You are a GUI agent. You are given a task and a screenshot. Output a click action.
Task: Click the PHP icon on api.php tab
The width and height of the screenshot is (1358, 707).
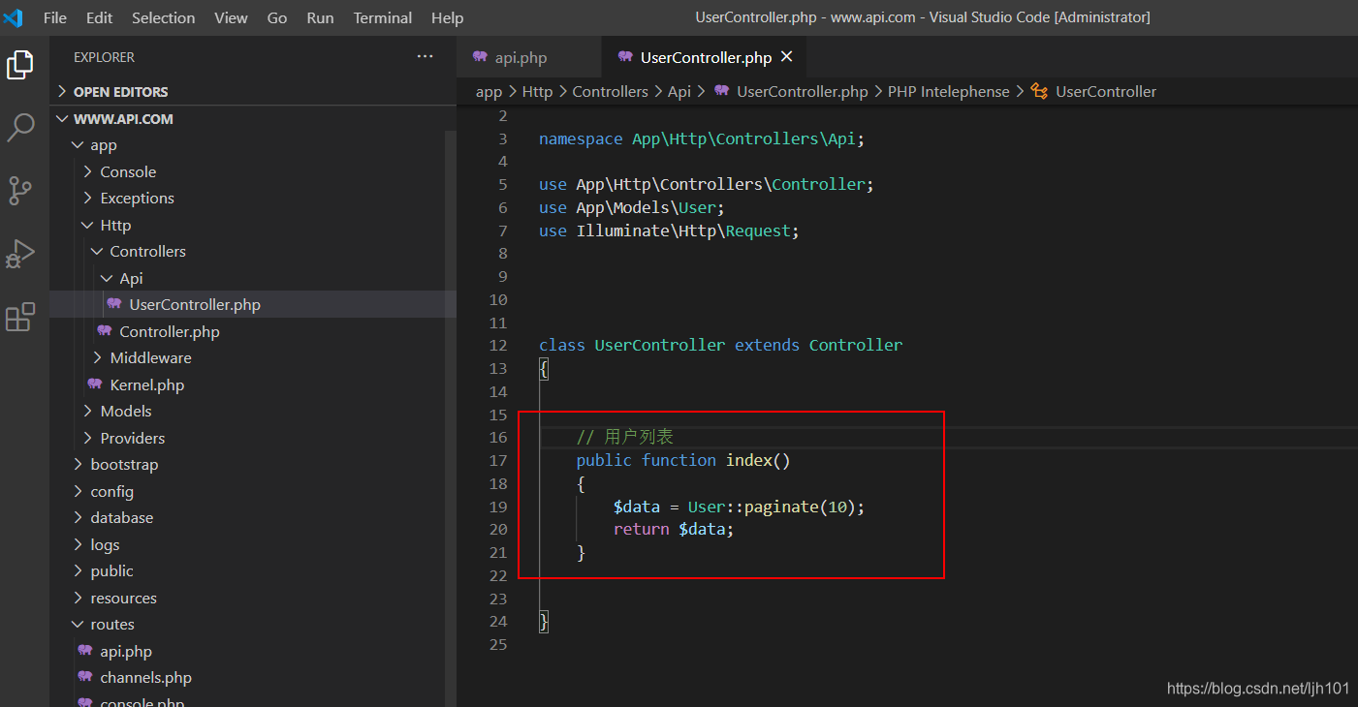coord(480,57)
